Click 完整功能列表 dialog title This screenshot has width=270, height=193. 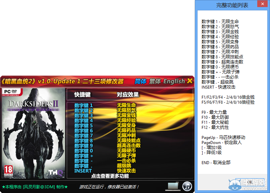pyautogui.click(x=232, y=5)
